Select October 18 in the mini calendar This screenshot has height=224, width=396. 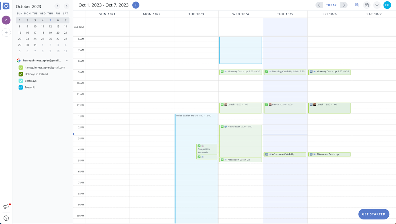[43, 33]
